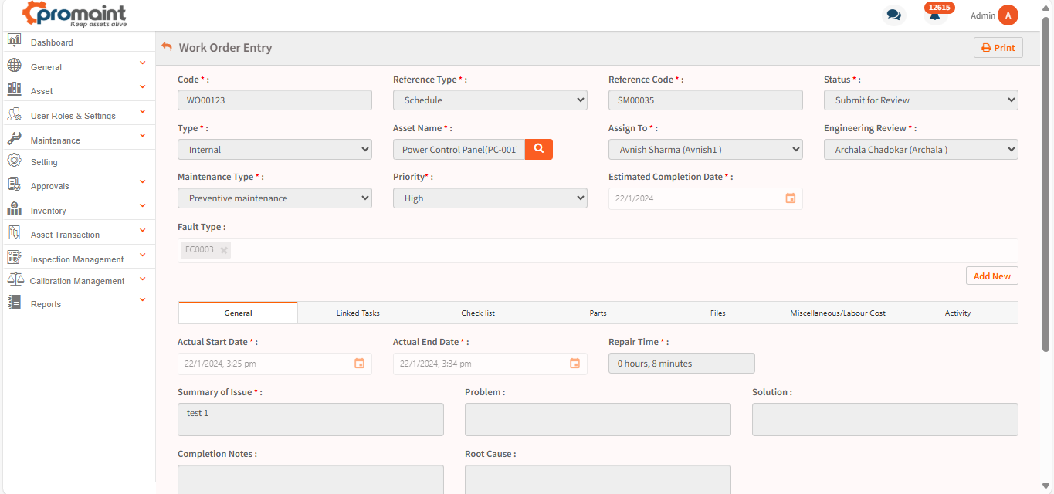Open the Maintenance Type dropdown
This screenshot has height=494, width=1054.
[x=274, y=198]
